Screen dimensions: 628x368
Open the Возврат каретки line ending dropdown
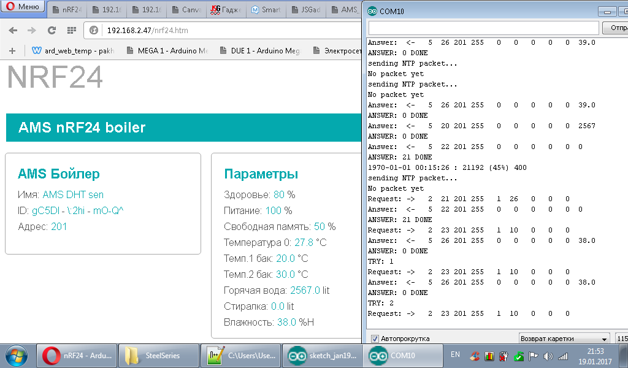point(564,339)
